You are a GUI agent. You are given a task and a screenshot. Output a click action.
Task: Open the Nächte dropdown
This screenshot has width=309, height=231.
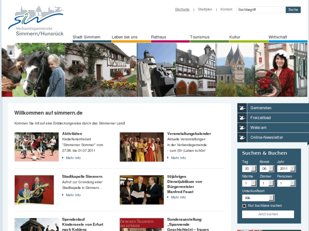click(249, 183)
